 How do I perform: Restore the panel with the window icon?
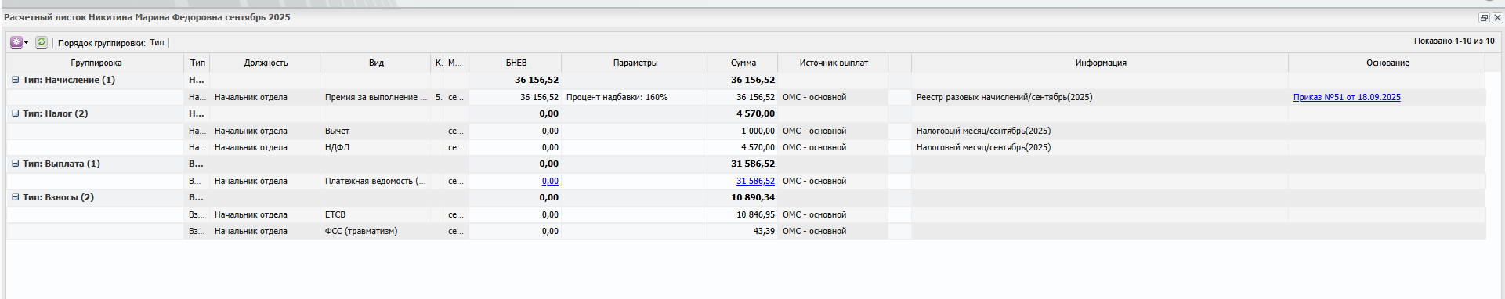pos(1484,17)
